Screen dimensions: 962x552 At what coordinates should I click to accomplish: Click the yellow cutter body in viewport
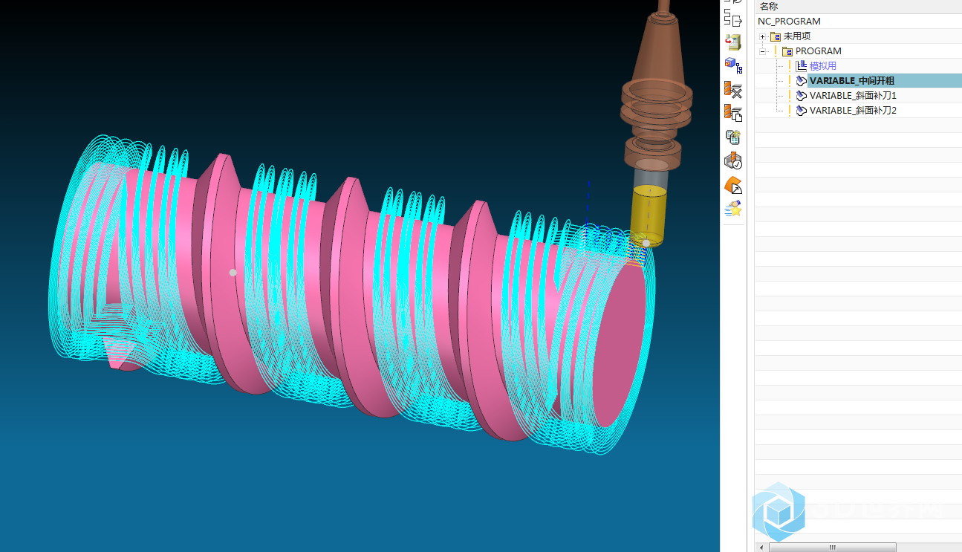[x=649, y=215]
